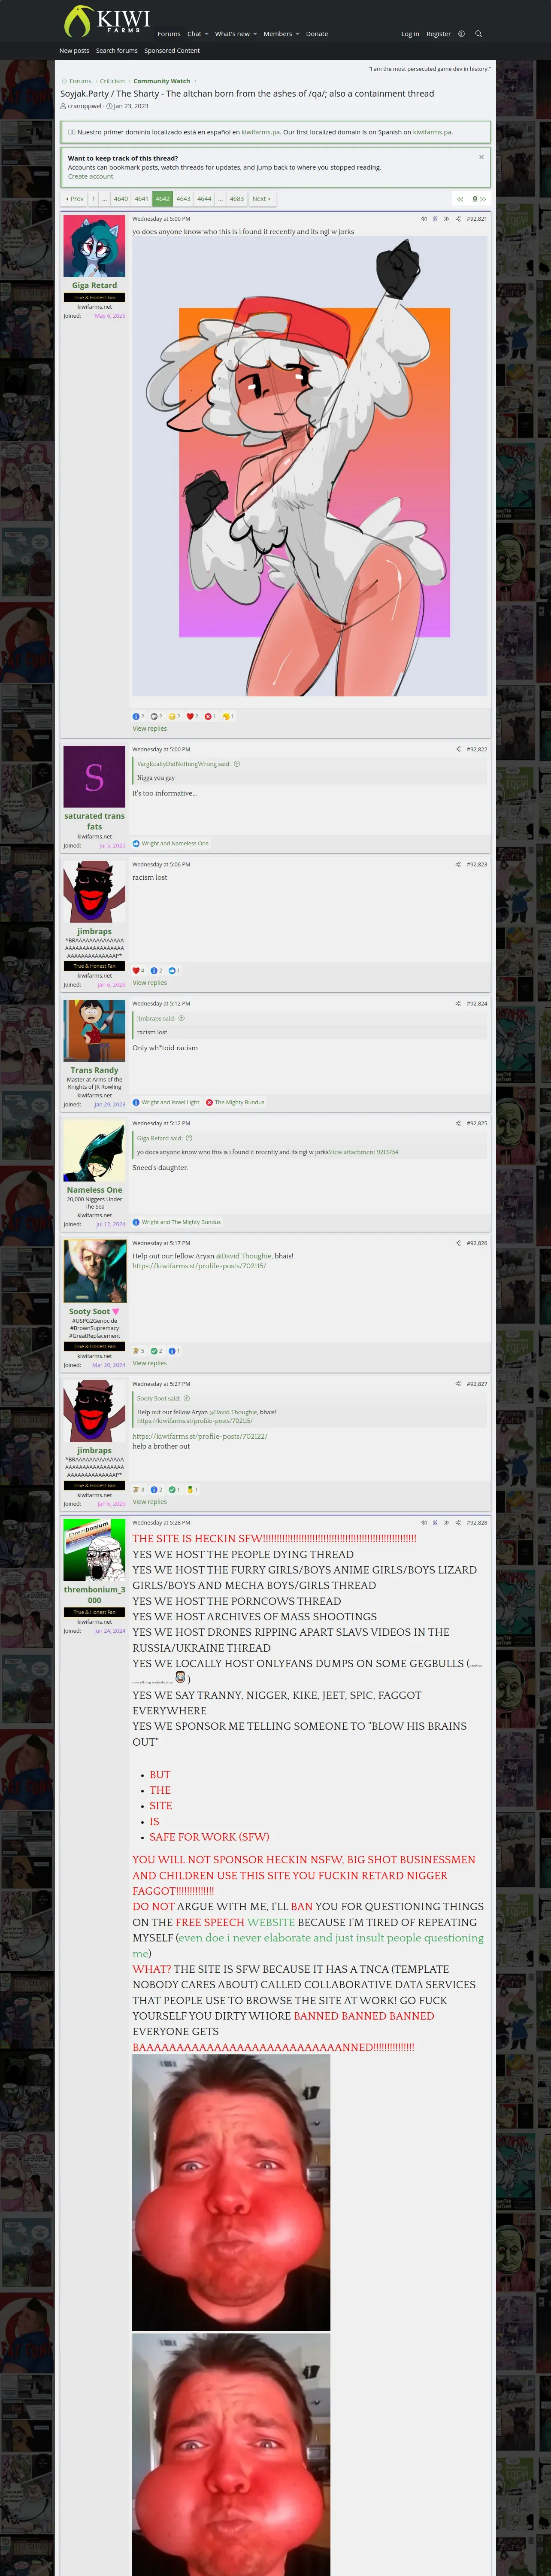Open View replies under post #92,821
This screenshot has height=2576, width=551.
tap(150, 728)
